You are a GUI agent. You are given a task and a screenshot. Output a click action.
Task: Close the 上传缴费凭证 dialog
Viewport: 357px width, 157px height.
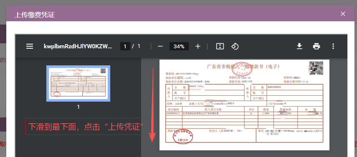click(x=343, y=14)
